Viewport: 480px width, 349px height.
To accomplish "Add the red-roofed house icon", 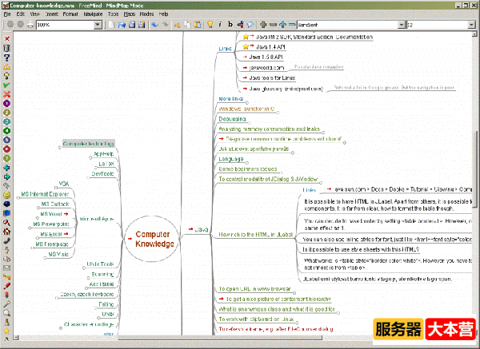I will pyautogui.click(x=6, y=232).
